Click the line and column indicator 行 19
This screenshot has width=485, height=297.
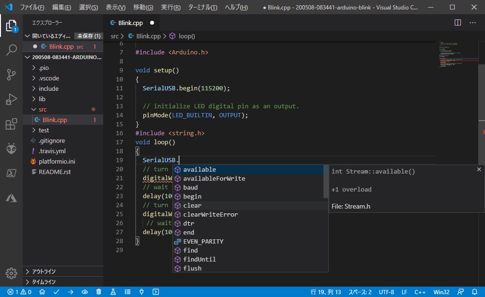[325, 292]
